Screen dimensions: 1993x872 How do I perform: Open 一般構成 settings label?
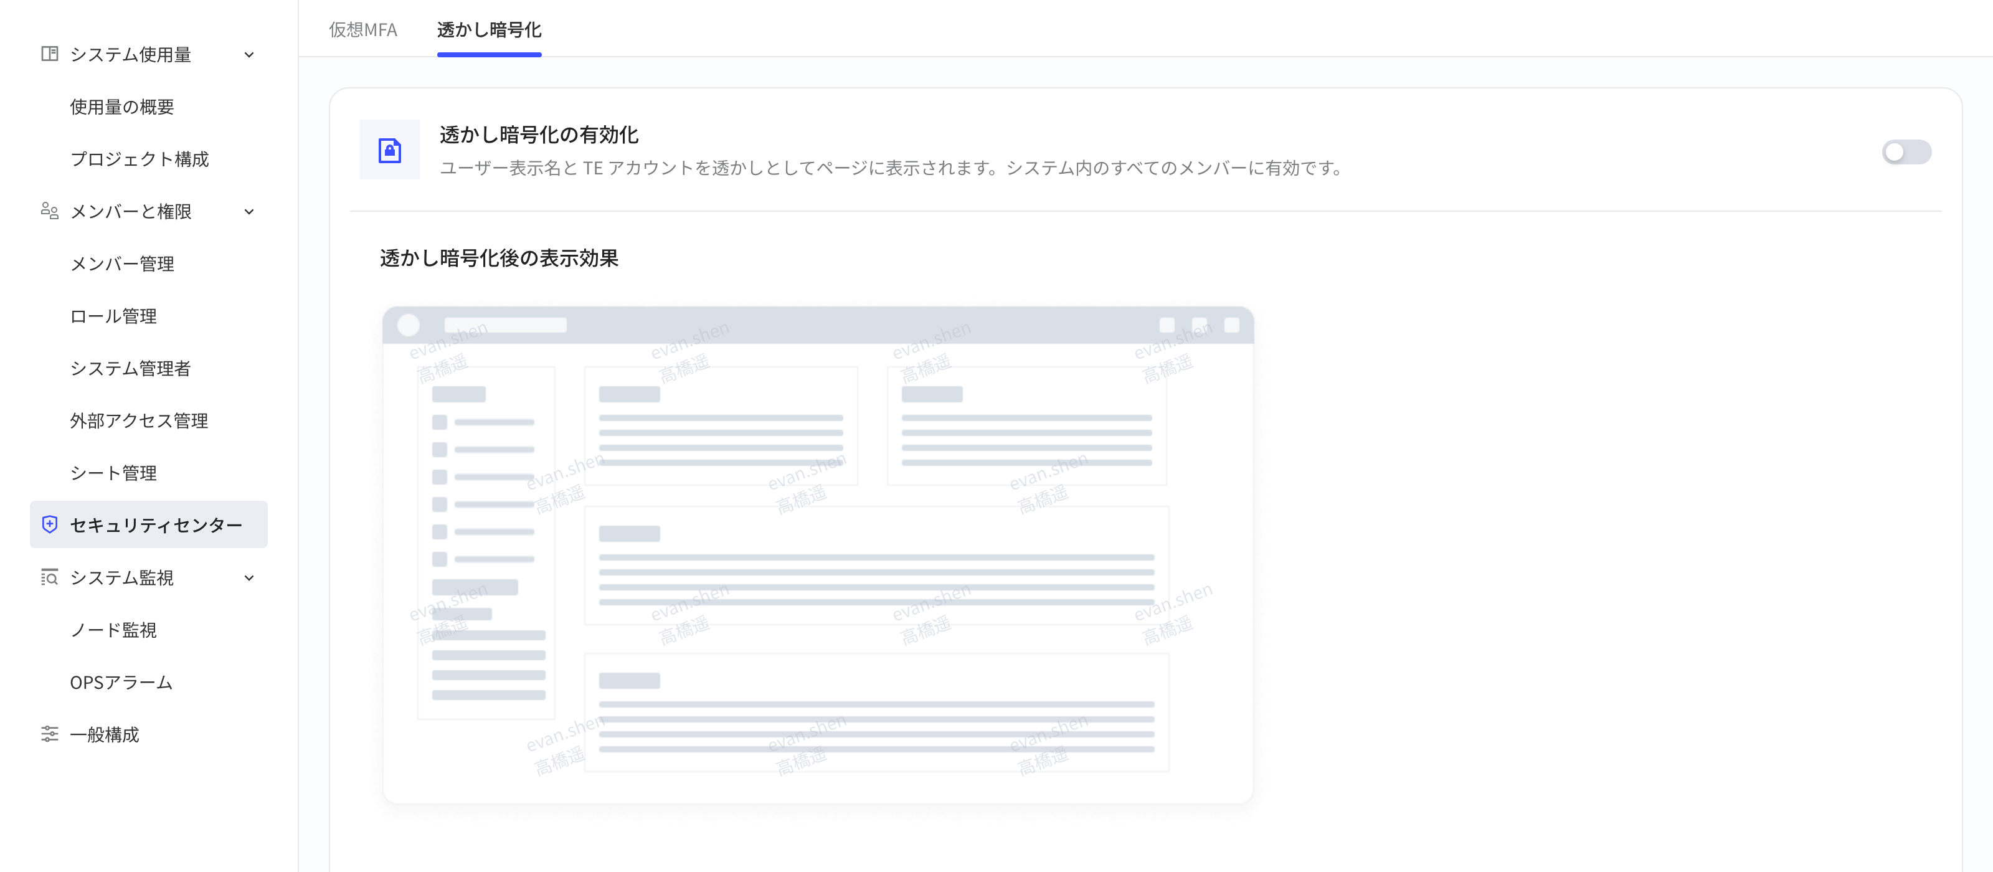pyautogui.click(x=105, y=734)
